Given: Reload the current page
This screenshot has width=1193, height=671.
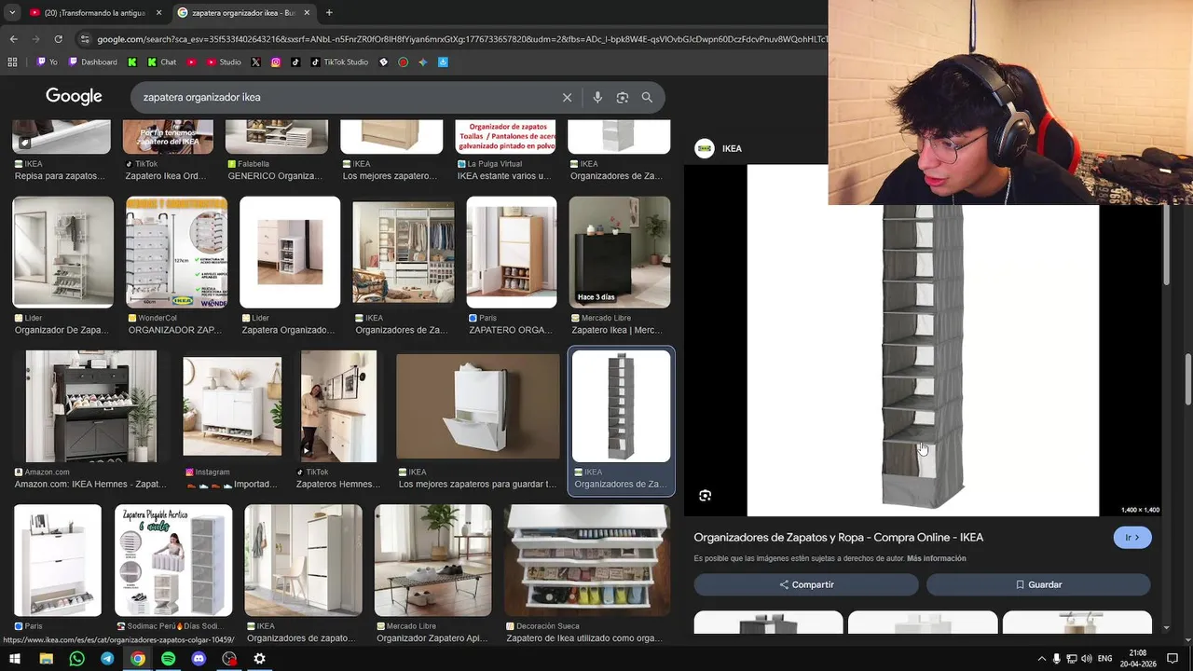Looking at the screenshot, I should click(x=58, y=39).
